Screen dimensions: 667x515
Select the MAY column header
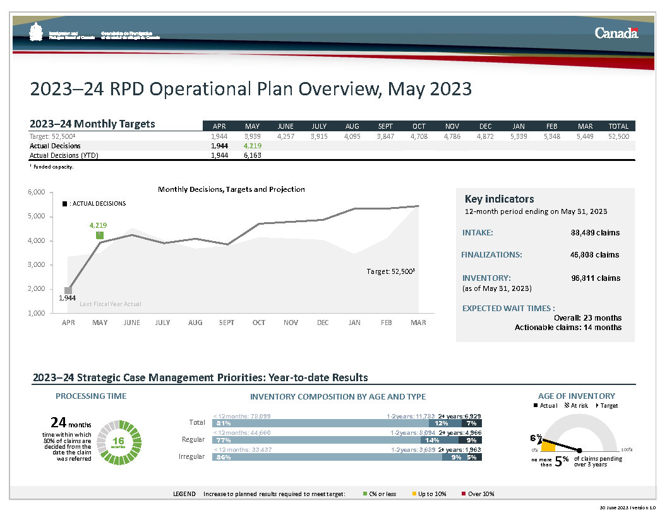(x=252, y=126)
